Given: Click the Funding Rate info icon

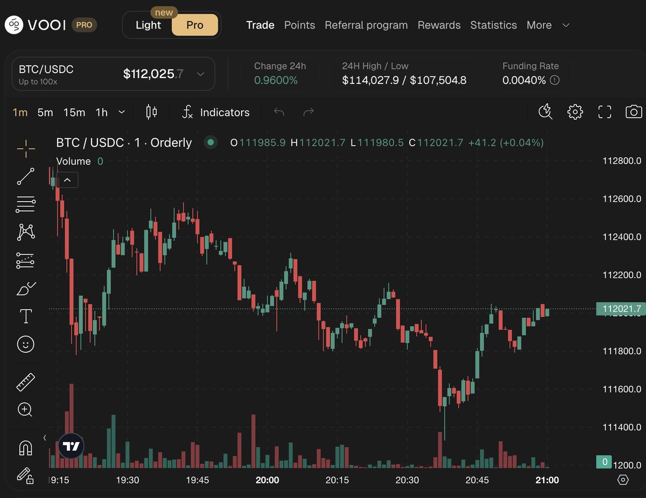Looking at the screenshot, I should pos(554,80).
